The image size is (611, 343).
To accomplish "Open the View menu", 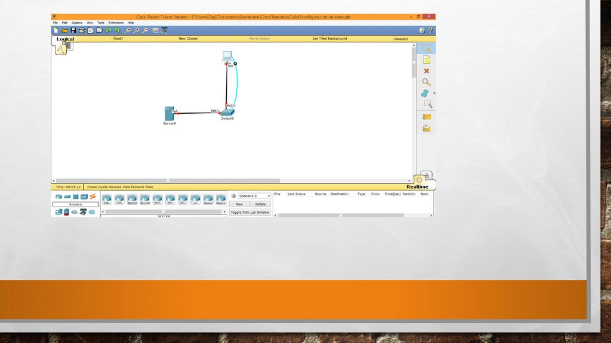I will (x=90, y=23).
